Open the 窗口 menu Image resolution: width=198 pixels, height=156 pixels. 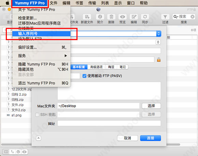coord(131,3)
